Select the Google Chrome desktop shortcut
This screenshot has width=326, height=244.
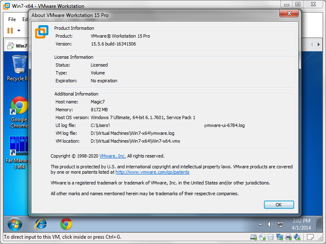pos(19,112)
